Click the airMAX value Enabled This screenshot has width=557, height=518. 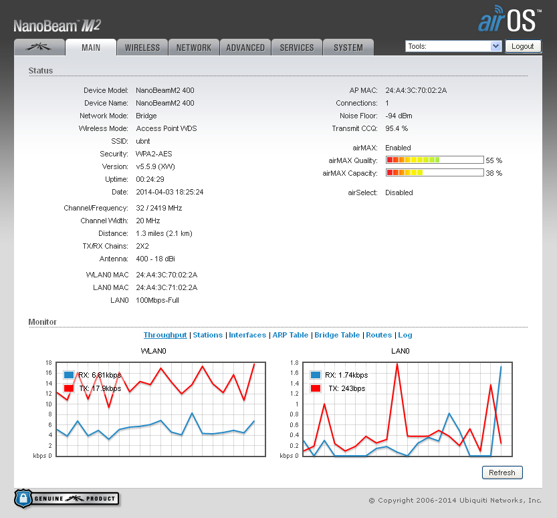click(398, 148)
